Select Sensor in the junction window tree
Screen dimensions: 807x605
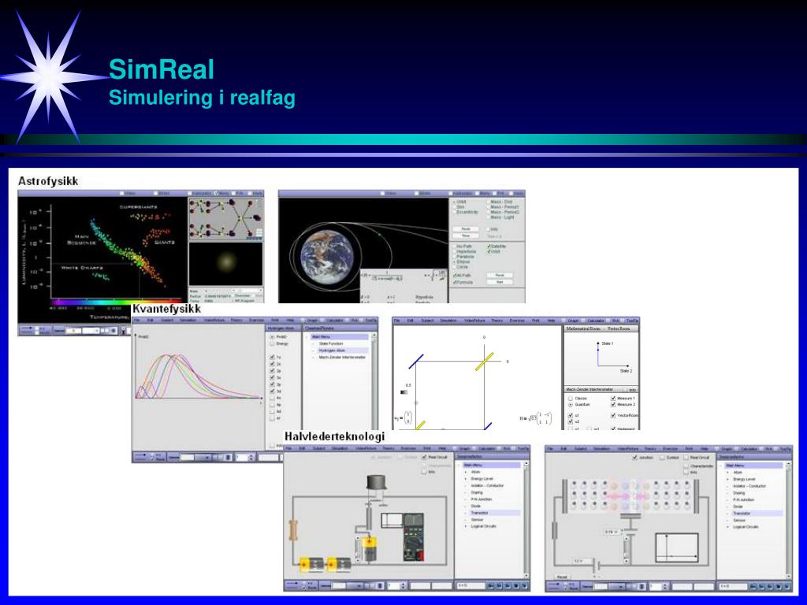pyautogui.click(x=739, y=520)
